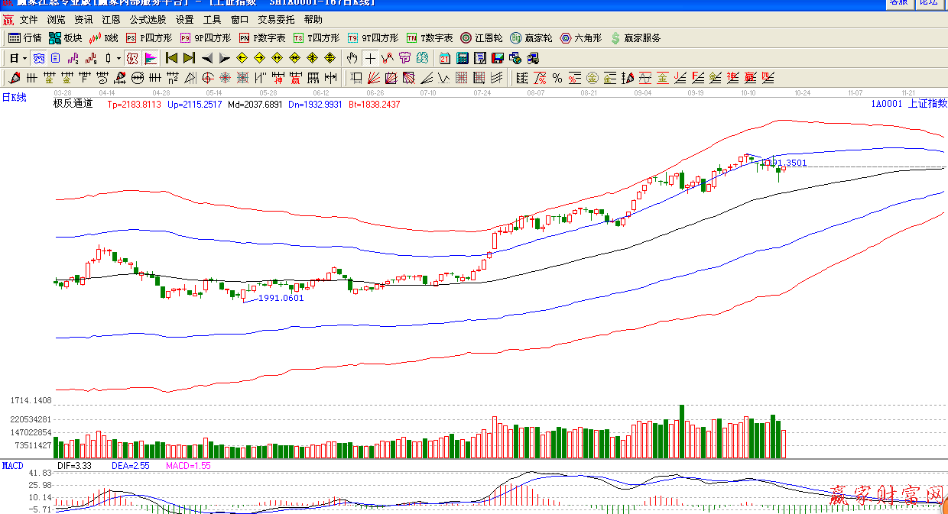Toggle the pressed 极 channel indicator button
The image size is (948, 514).
[132, 58]
